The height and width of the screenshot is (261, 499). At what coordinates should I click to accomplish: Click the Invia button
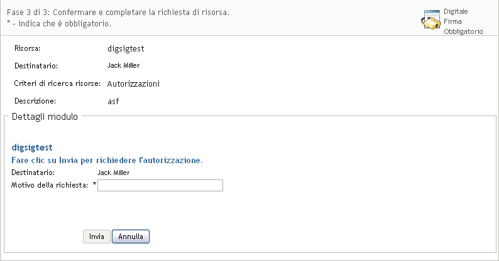[x=97, y=237]
